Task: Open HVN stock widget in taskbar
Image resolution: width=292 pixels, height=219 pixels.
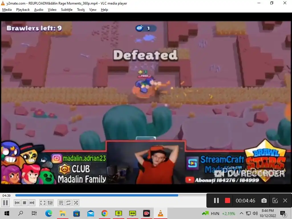Action: (218, 213)
